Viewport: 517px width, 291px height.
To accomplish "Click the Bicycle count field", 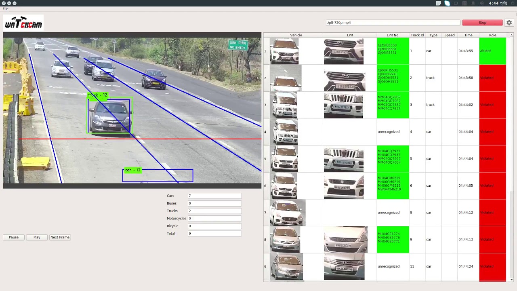I will click(x=214, y=226).
